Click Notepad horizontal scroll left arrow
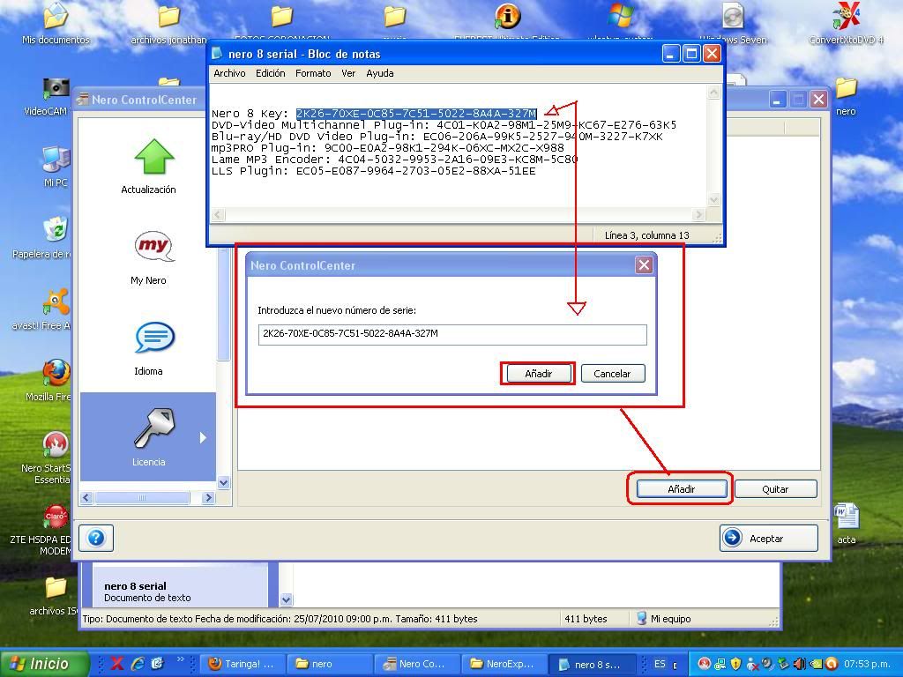The width and height of the screenshot is (903, 677). pos(218,215)
